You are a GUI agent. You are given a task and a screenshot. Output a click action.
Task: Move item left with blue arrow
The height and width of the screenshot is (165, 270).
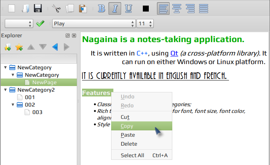[55, 47]
